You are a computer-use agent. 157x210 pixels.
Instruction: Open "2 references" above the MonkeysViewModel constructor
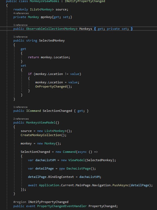21,119
